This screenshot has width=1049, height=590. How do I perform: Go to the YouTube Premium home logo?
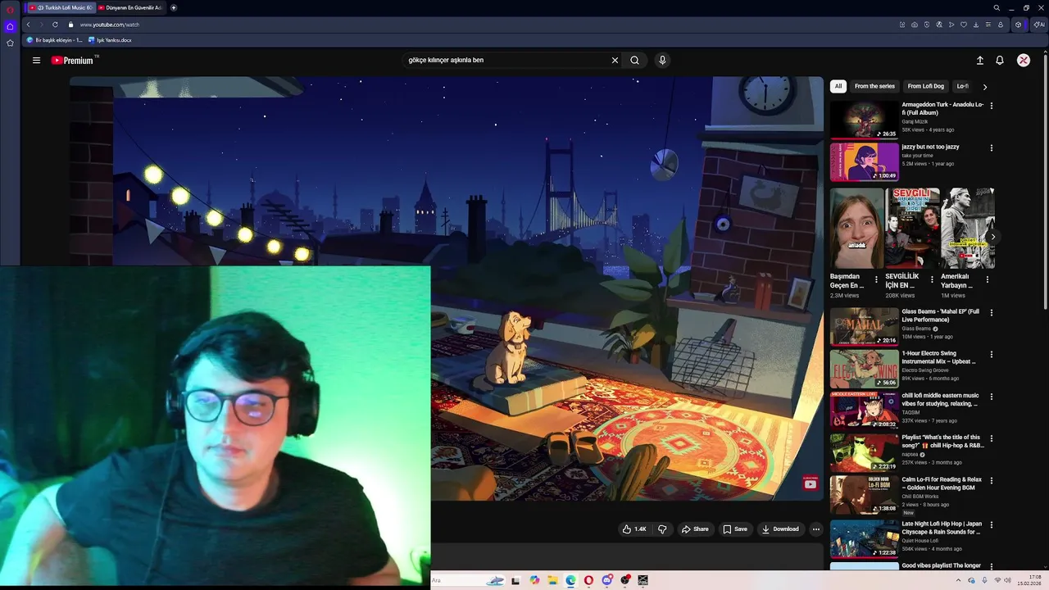(x=74, y=60)
